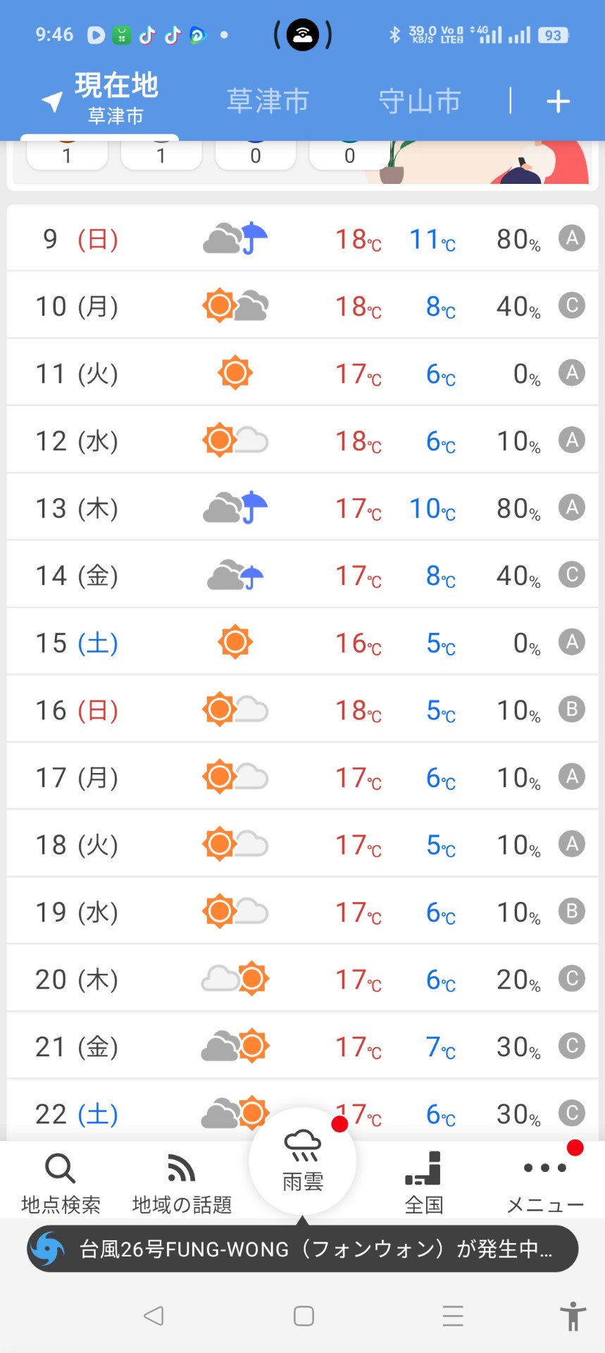Tap the reliability C badge for 10 (月)
Image resolution: width=605 pixels, height=1353 pixels.
coord(572,305)
